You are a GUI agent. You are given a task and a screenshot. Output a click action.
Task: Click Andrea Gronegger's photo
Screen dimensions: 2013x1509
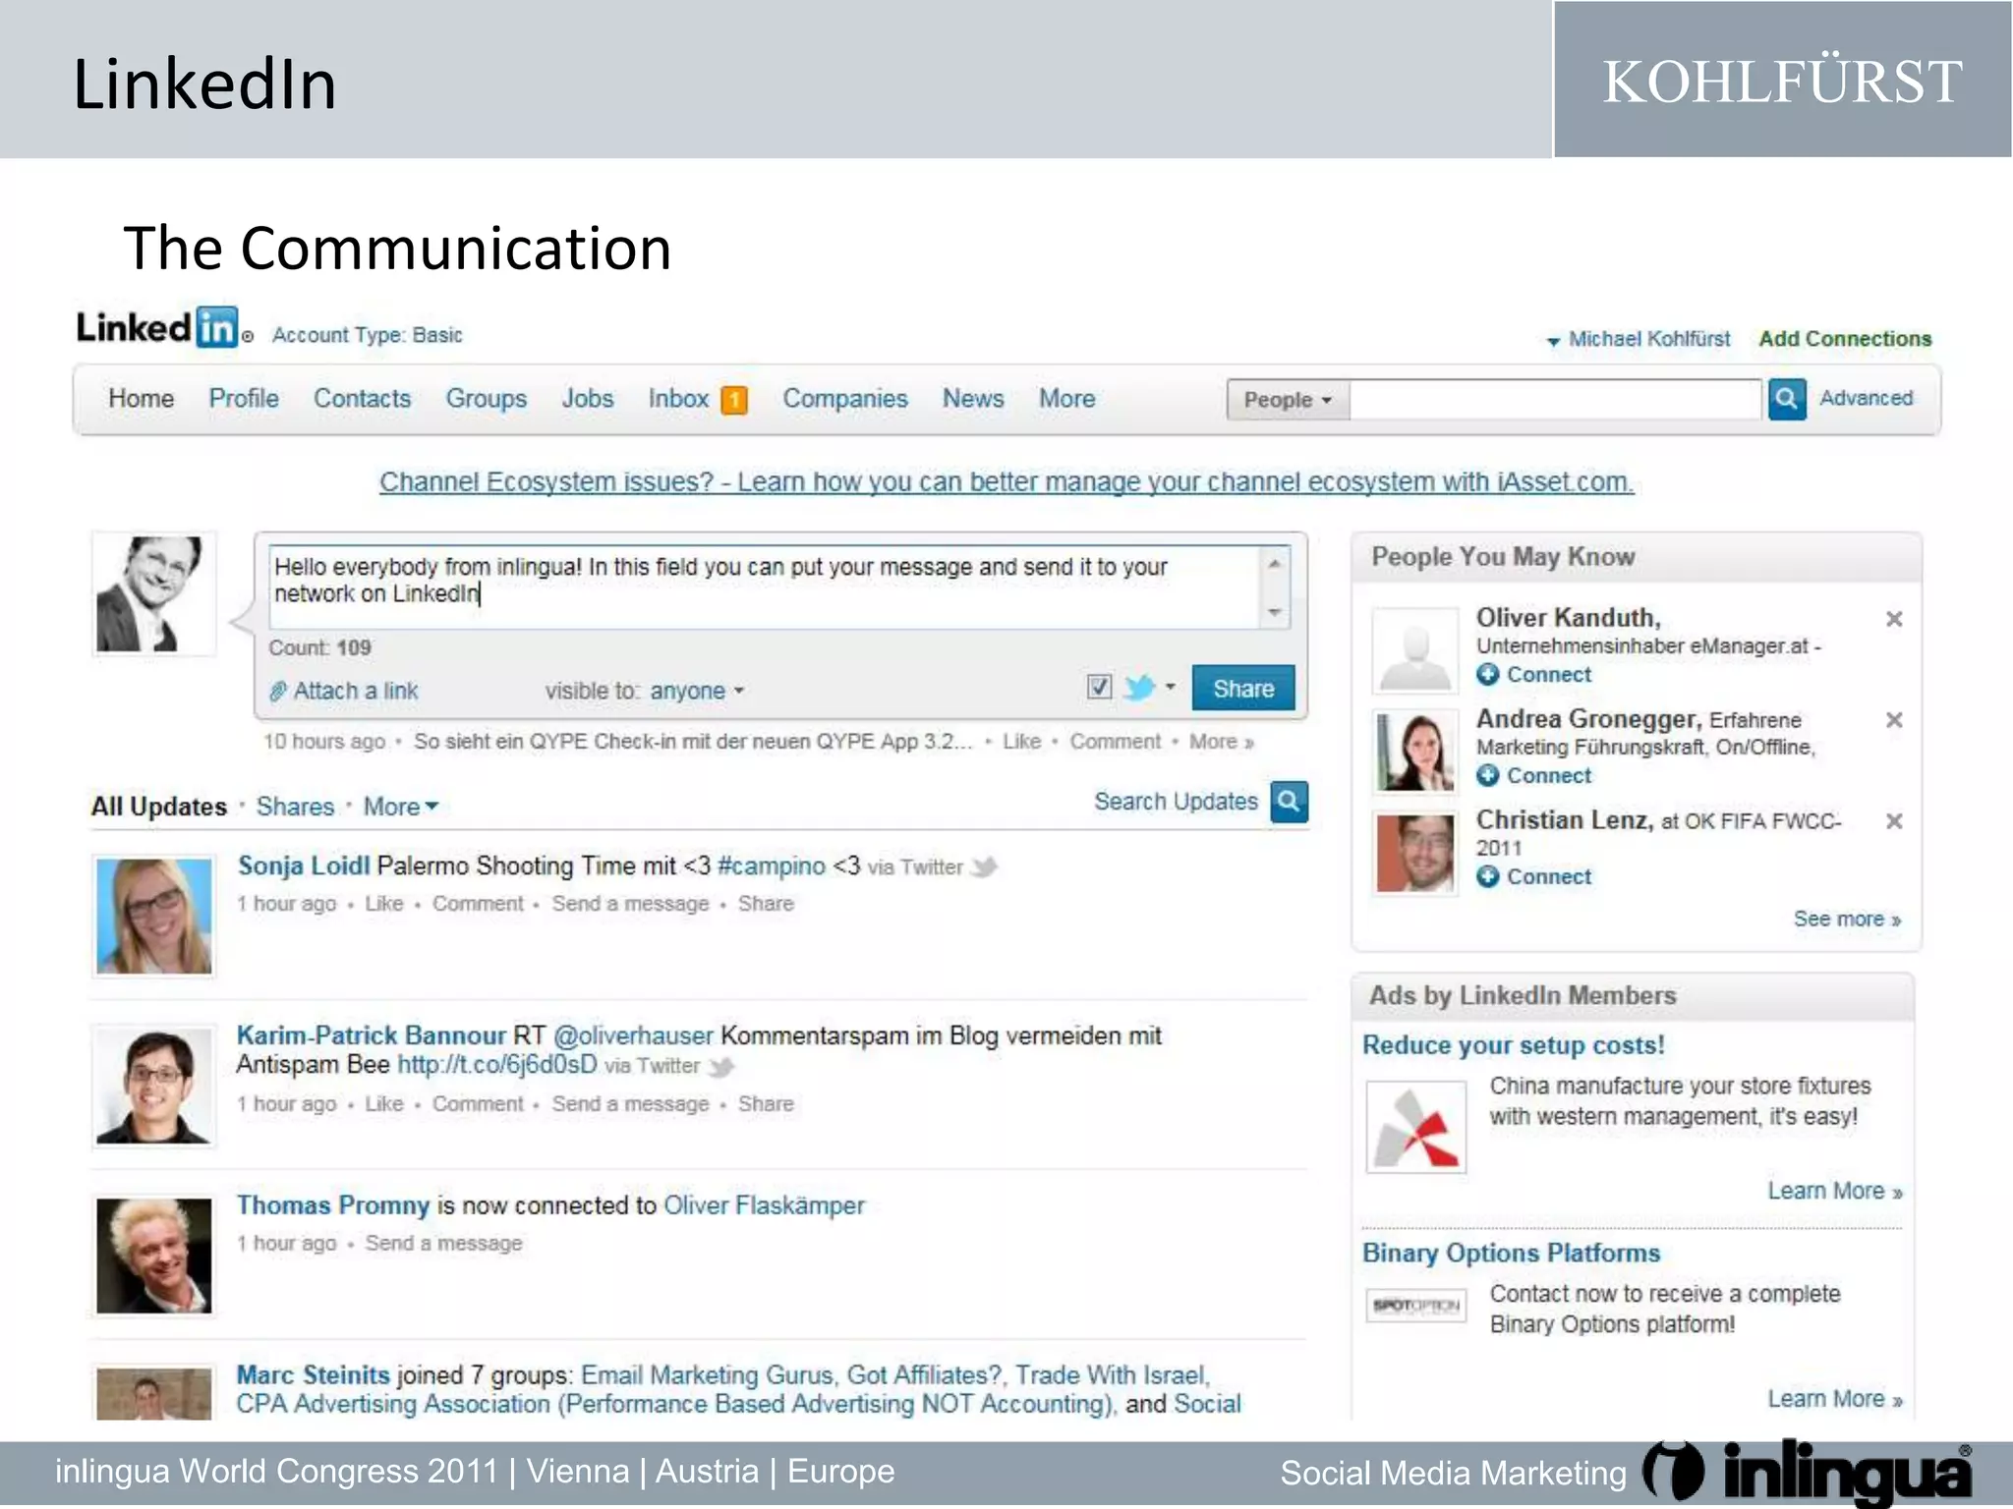click(1415, 753)
